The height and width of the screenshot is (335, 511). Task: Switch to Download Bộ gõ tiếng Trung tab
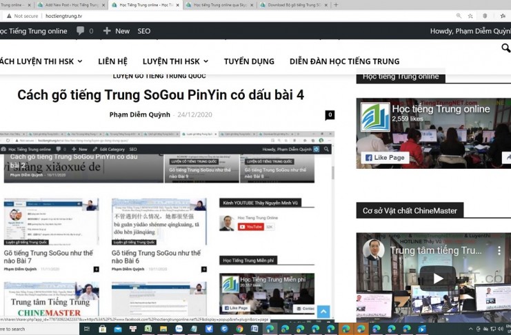click(x=294, y=5)
